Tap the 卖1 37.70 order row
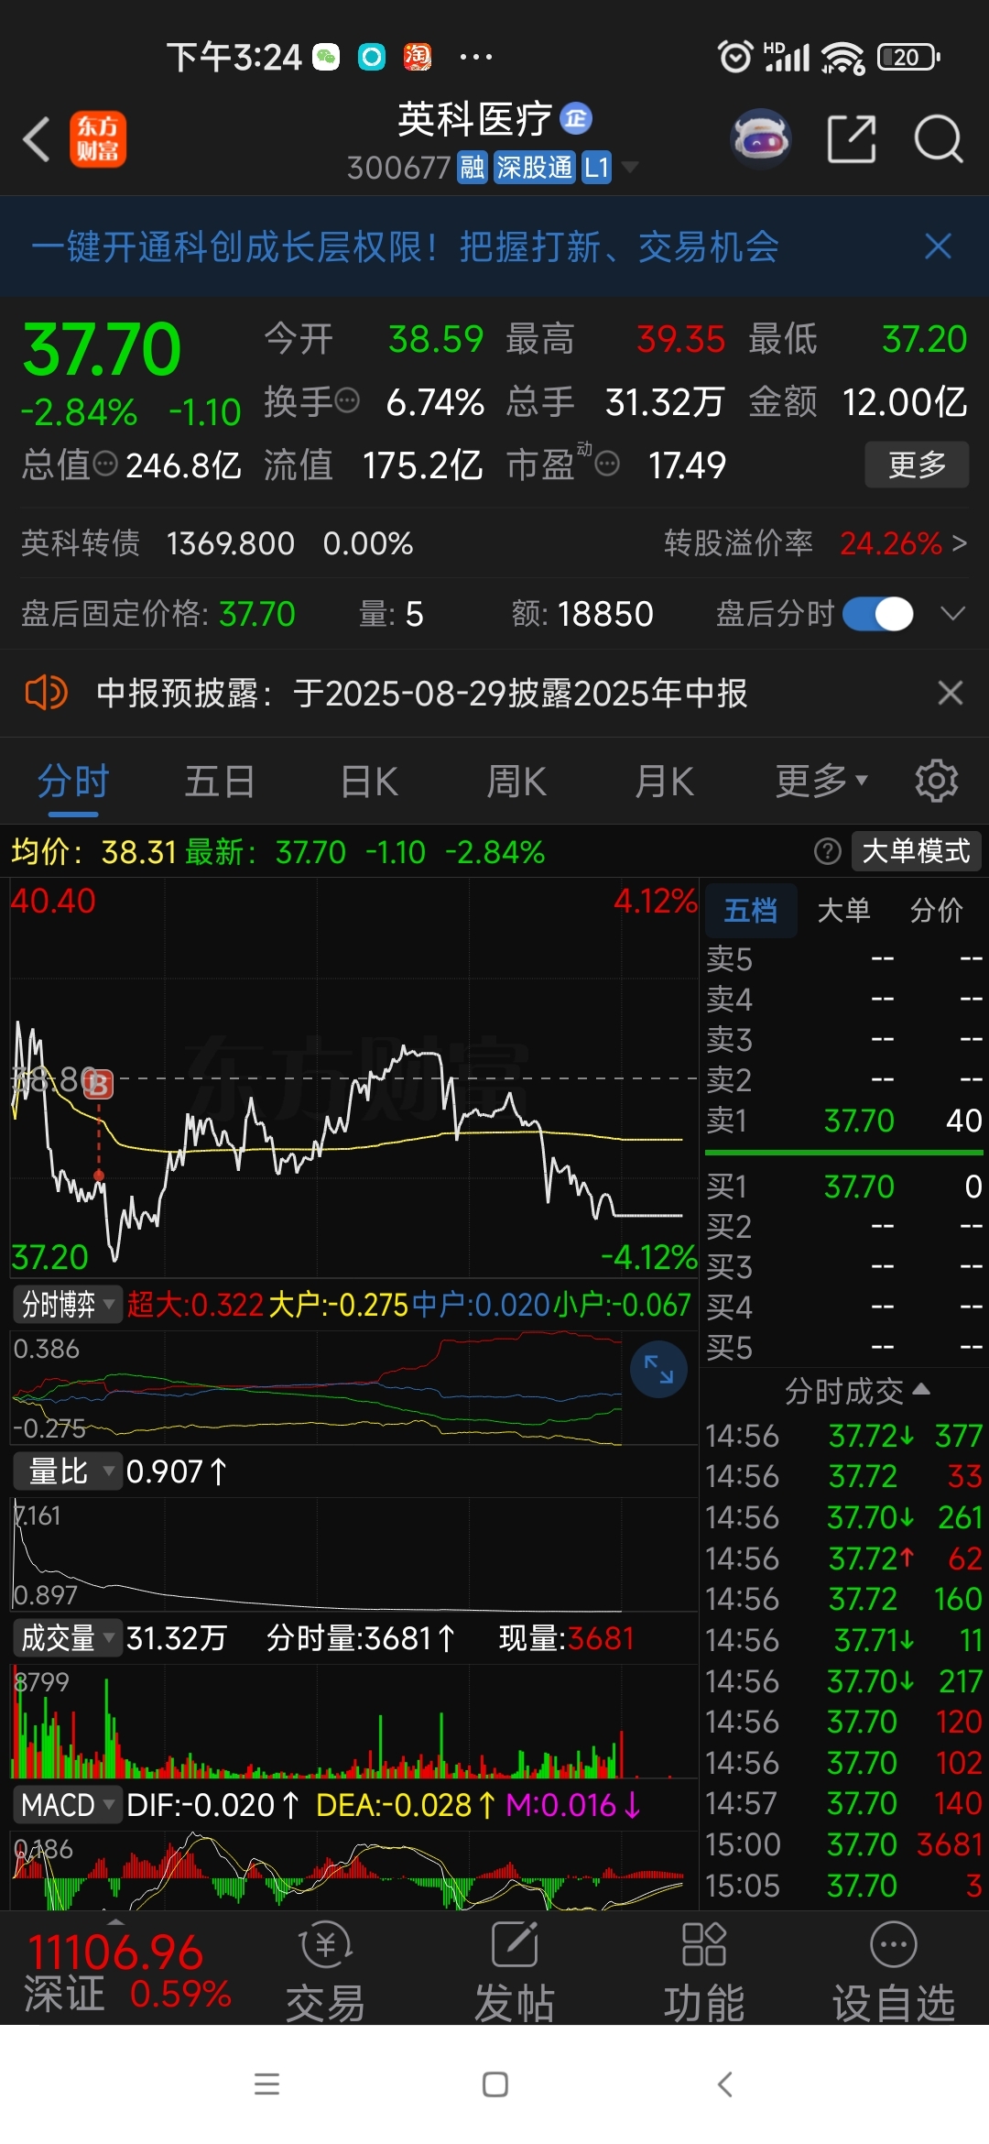989x2144 pixels. coord(843,1120)
